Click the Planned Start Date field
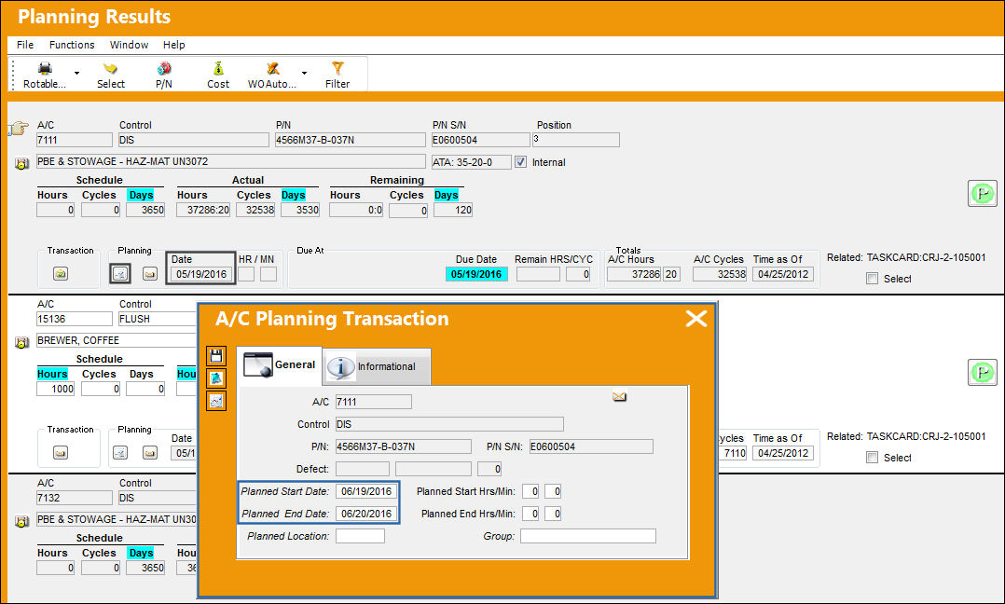This screenshot has height=604, width=1005. tap(366, 492)
